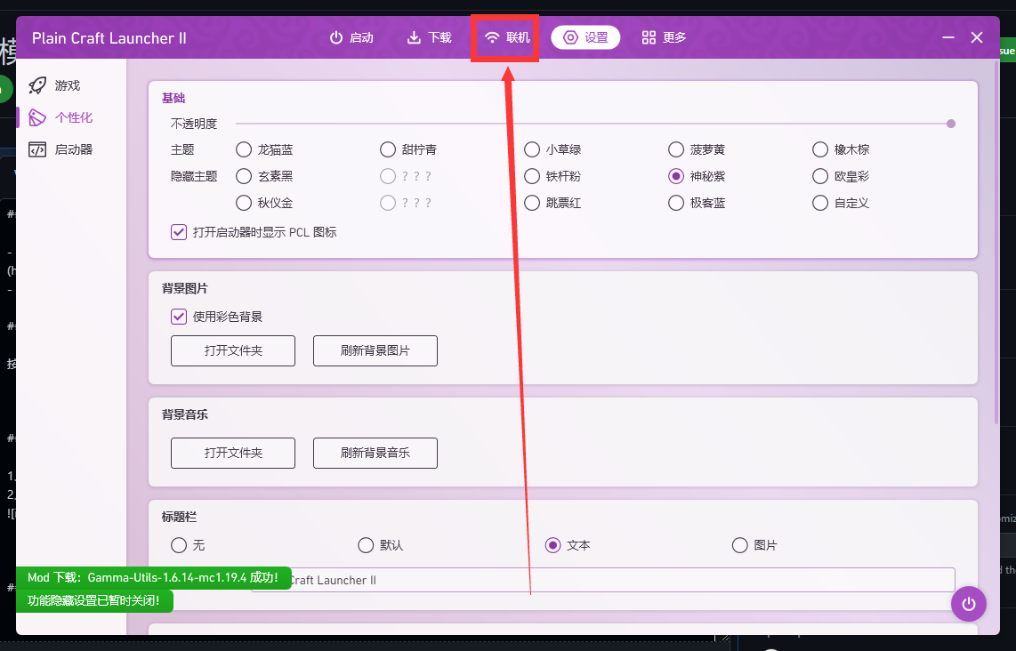The width and height of the screenshot is (1016, 651).
Task: Open the 联机 (multiplayer) section
Action: (x=504, y=37)
